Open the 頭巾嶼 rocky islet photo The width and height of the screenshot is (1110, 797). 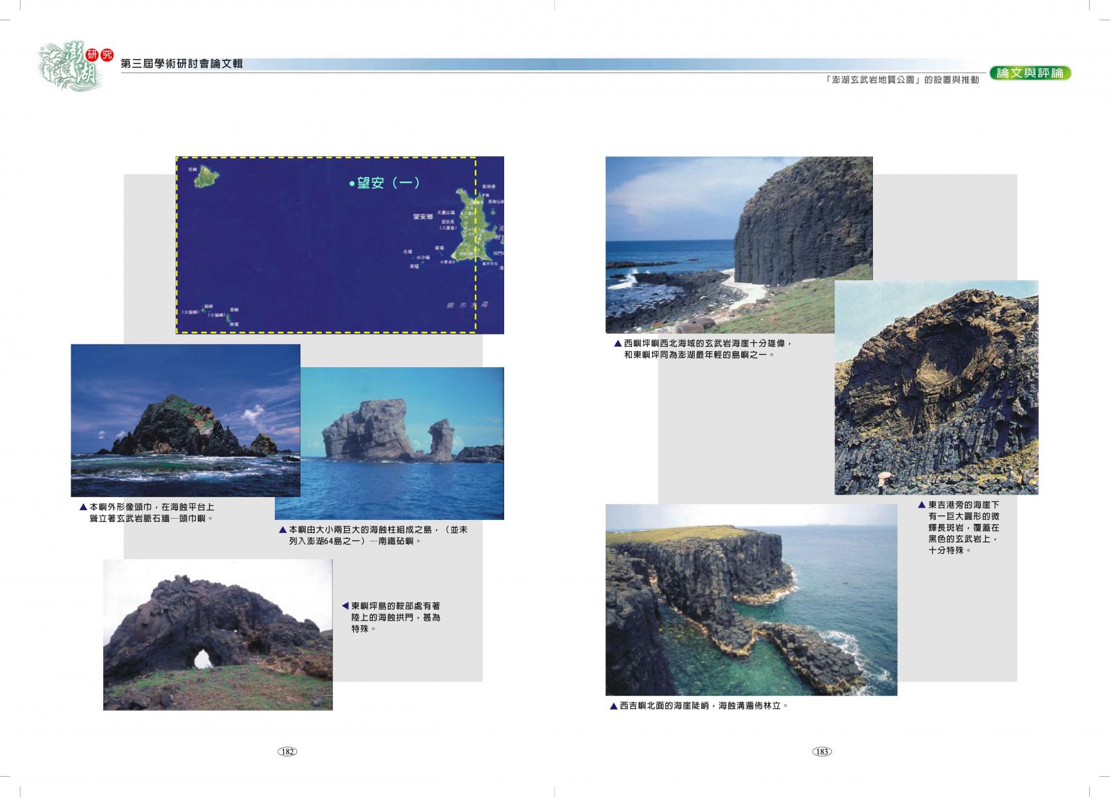tap(185, 420)
